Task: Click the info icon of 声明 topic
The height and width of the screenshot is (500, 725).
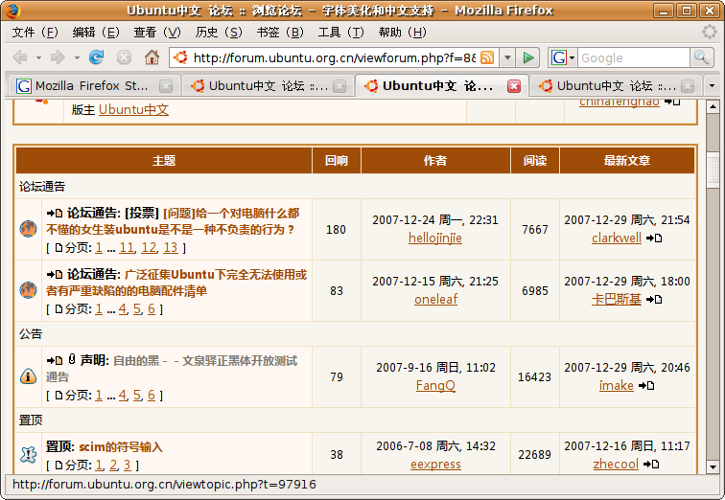Action: (28, 376)
